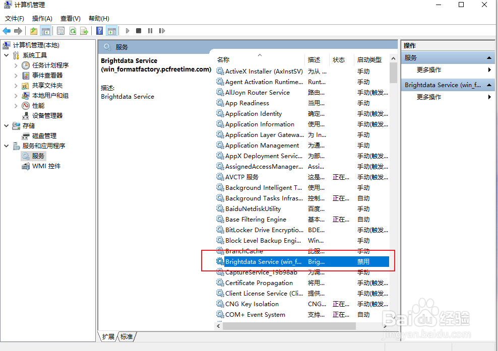Select Application Identity service row
This screenshot has width=498, height=351.
[x=302, y=114]
